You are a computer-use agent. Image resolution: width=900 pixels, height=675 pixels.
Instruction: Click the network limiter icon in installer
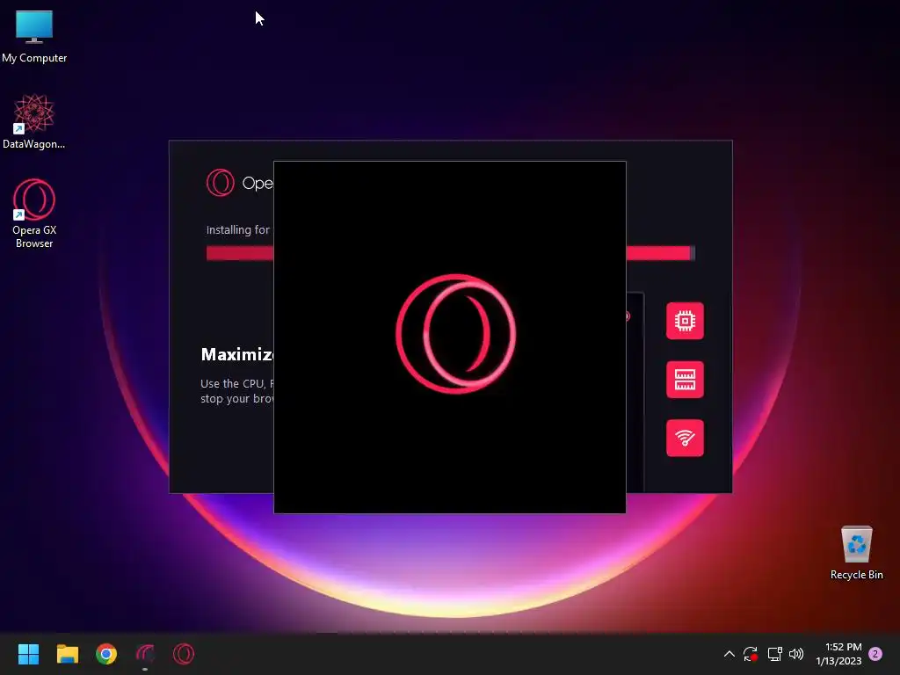tap(685, 438)
